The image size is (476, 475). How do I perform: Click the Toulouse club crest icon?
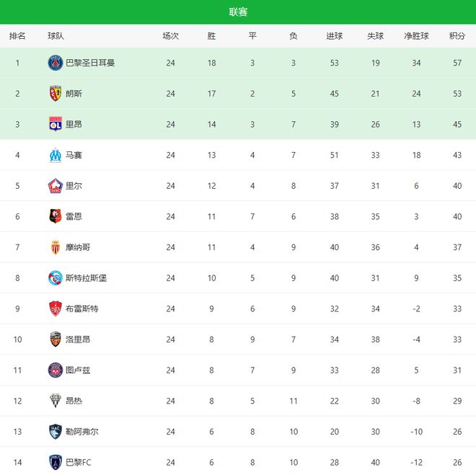(56, 370)
